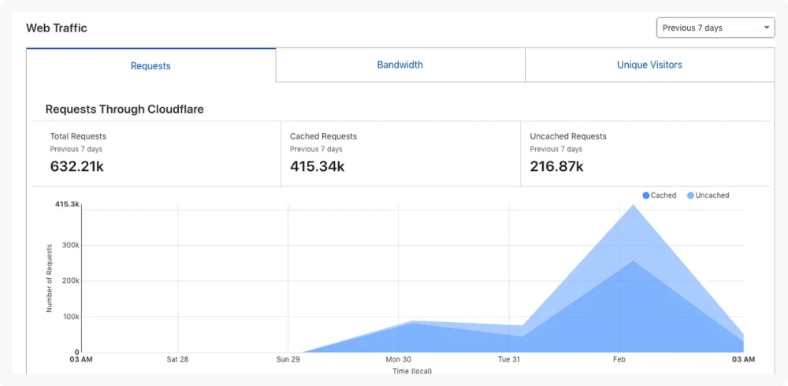
Task: Hide the Cached series via legend label
Action: click(663, 195)
